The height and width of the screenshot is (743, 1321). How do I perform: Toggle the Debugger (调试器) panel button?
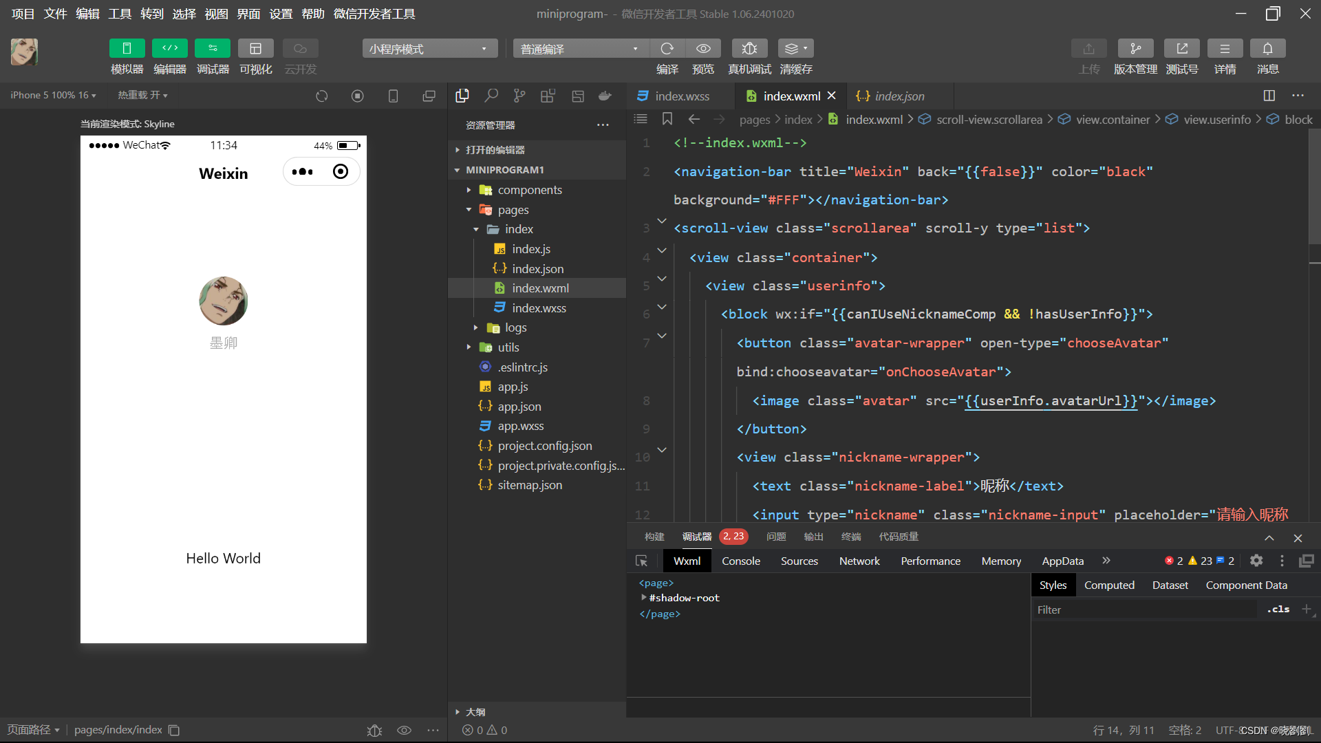point(213,48)
